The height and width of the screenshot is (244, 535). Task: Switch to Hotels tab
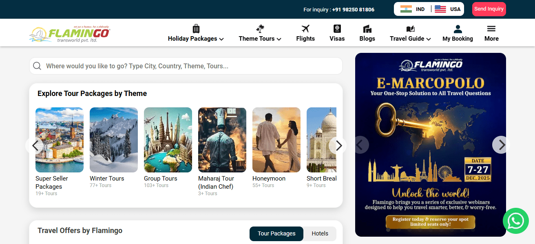320,233
